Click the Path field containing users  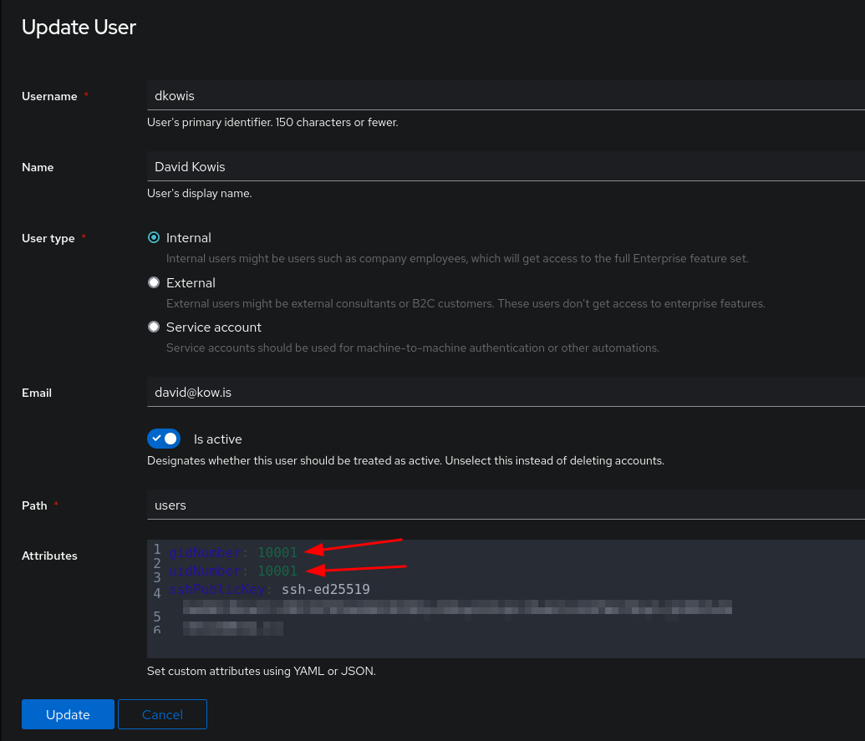tap(418, 505)
